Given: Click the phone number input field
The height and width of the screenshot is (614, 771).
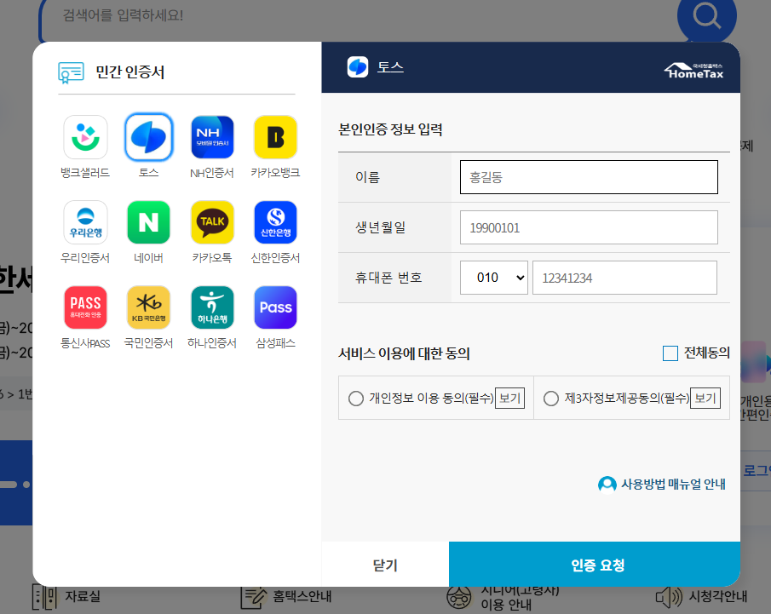Looking at the screenshot, I should 624,278.
